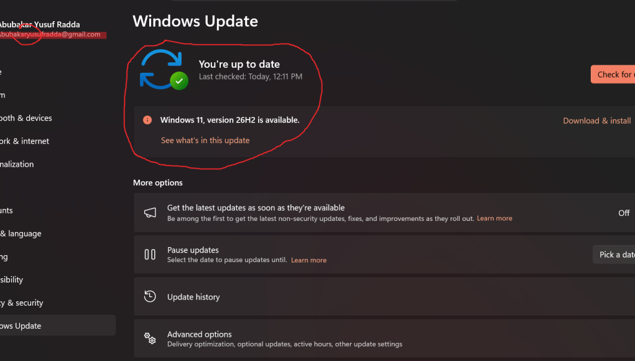Select Bluetooth & devices in sidebar
Image resolution: width=635 pixels, height=361 pixels.
pos(26,118)
